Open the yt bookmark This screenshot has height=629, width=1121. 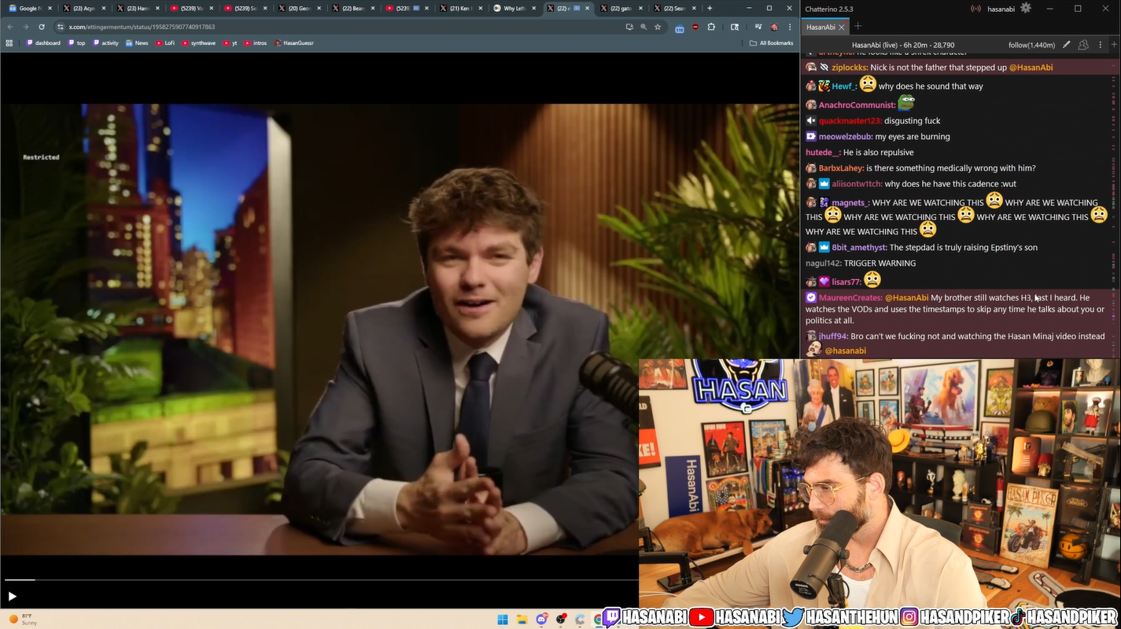point(230,43)
